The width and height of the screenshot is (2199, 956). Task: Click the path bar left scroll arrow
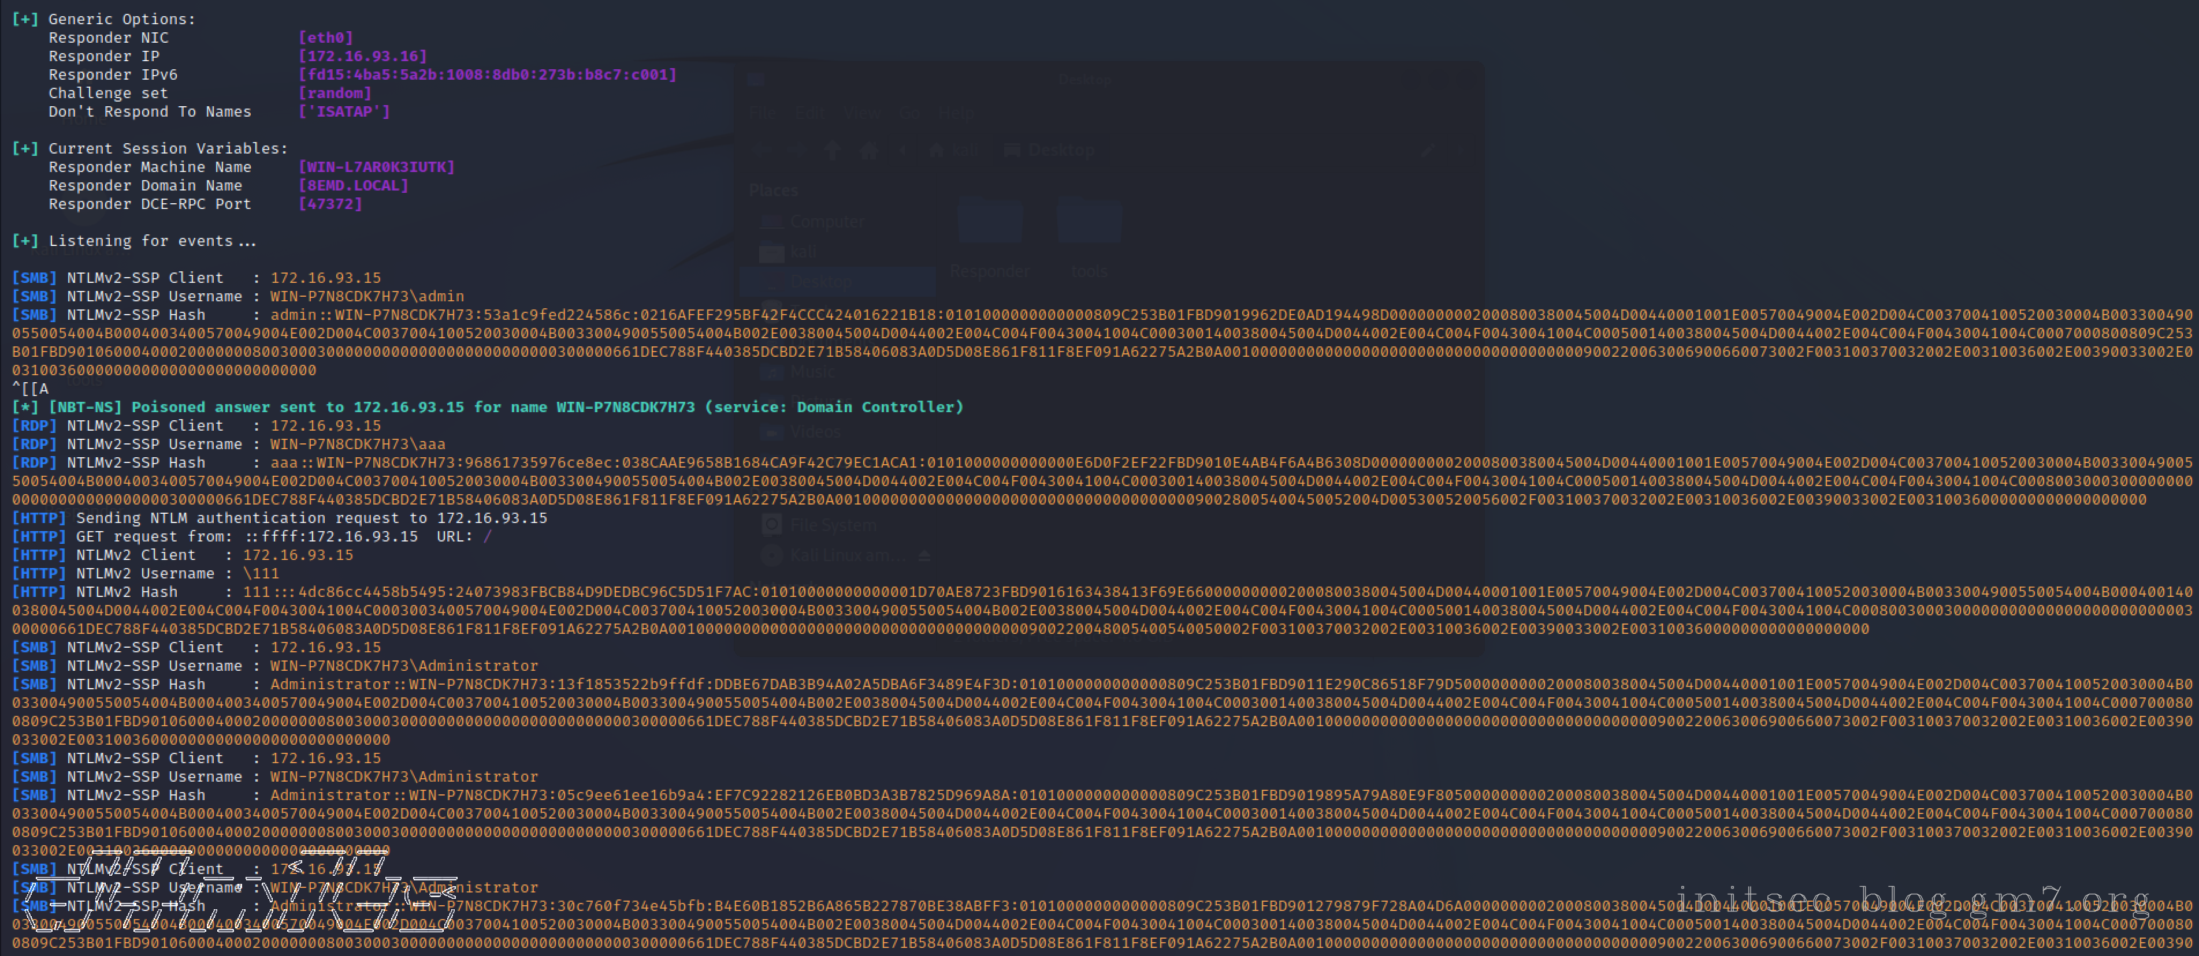click(x=903, y=151)
